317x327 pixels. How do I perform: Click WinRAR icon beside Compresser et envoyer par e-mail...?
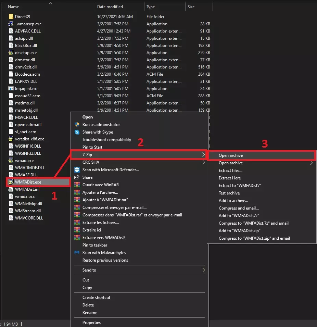pos(77,207)
